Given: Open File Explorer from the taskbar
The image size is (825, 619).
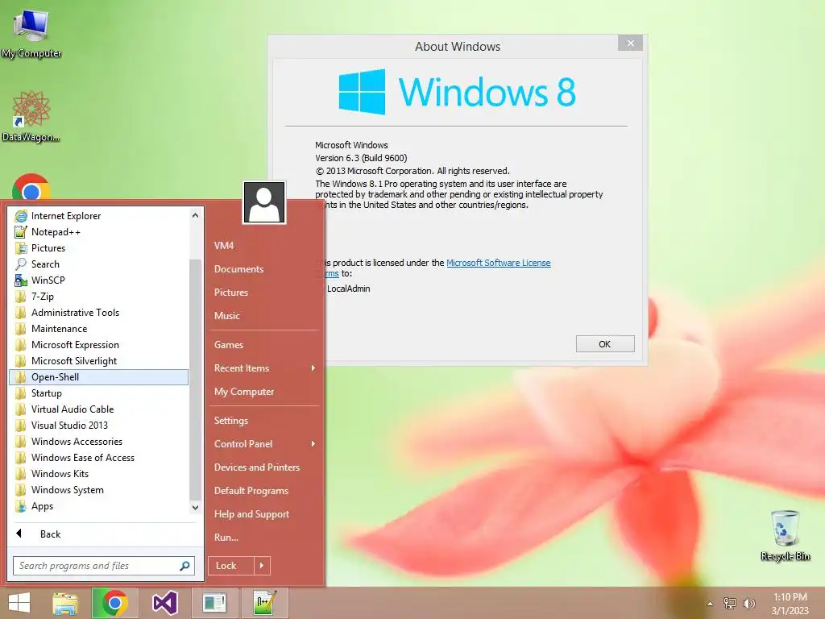Looking at the screenshot, I should pos(65,603).
